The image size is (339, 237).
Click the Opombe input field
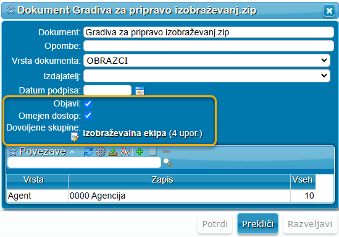(209, 46)
